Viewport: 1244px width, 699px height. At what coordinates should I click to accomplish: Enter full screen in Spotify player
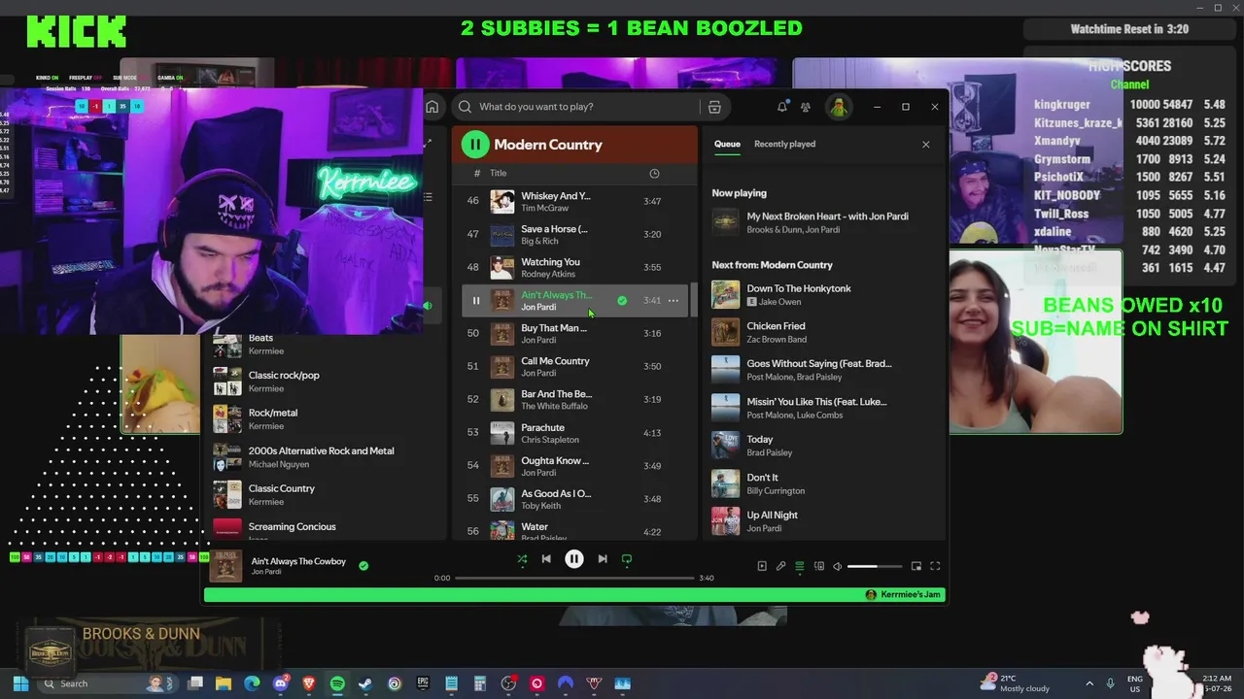point(935,566)
